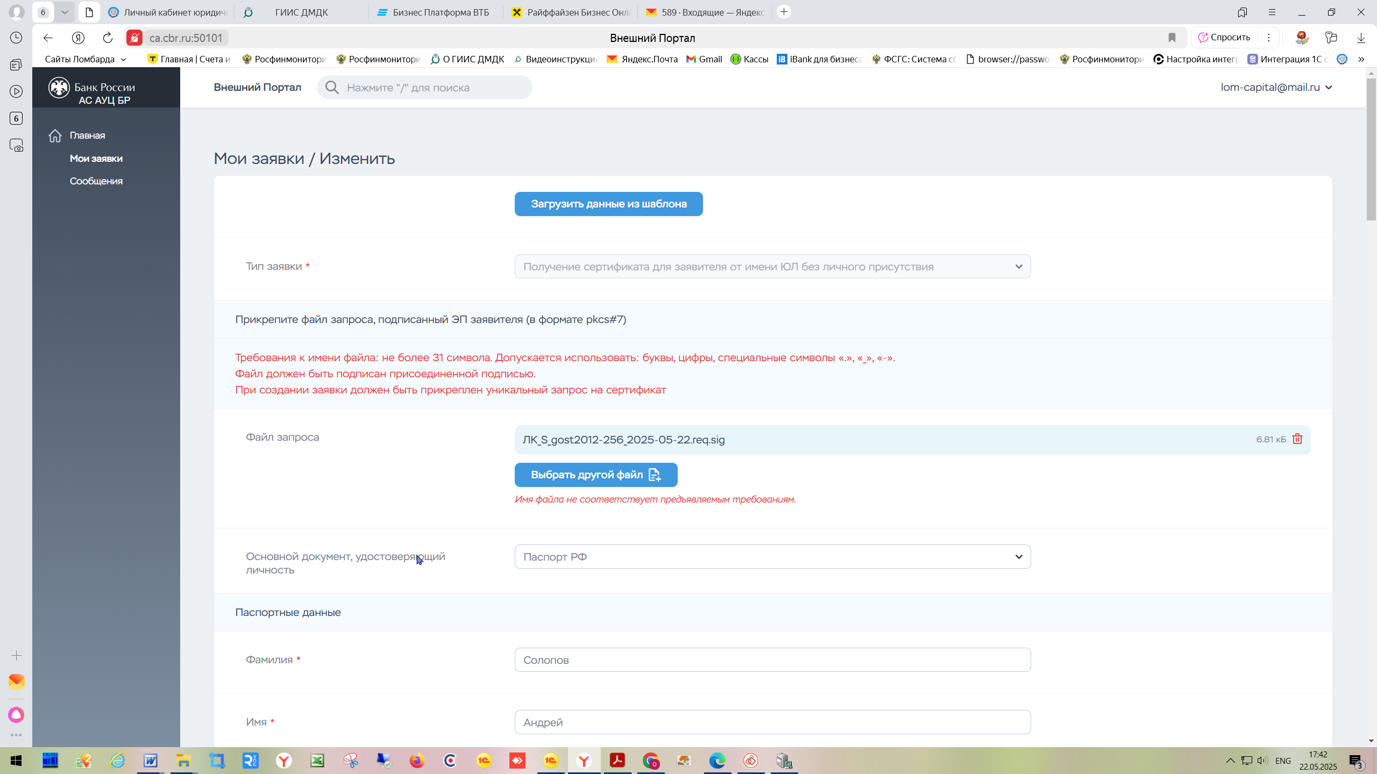Image resolution: width=1377 pixels, height=774 pixels.
Task: Open the three-dot menu next to Спросить
Action: click(1269, 38)
